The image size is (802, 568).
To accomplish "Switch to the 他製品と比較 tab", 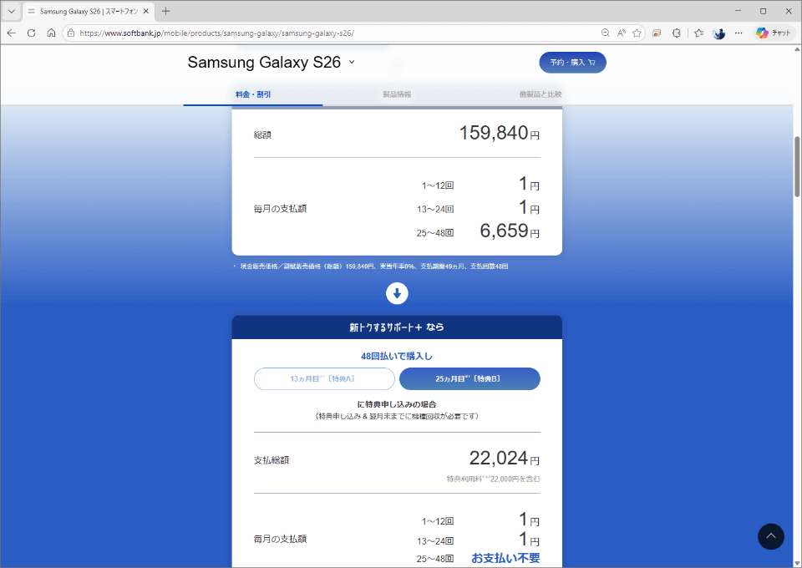I will [541, 94].
